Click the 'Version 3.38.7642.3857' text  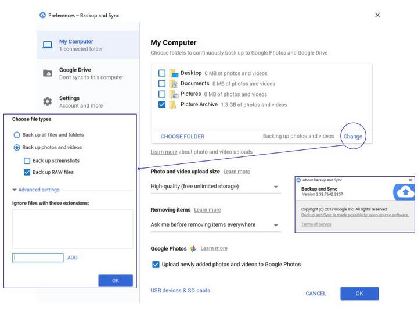point(323,194)
